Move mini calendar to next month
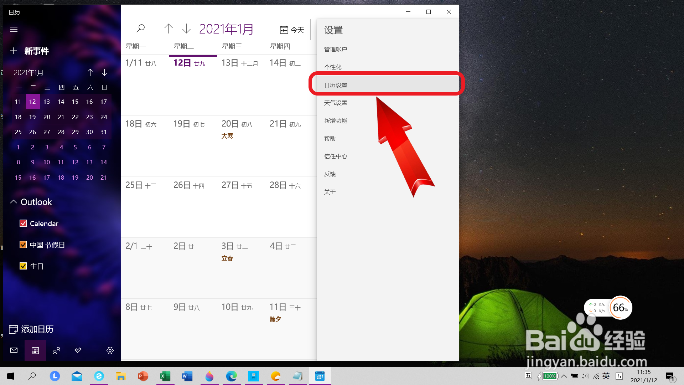Image resolution: width=684 pixels, height=385 pixels. point(104,73)
